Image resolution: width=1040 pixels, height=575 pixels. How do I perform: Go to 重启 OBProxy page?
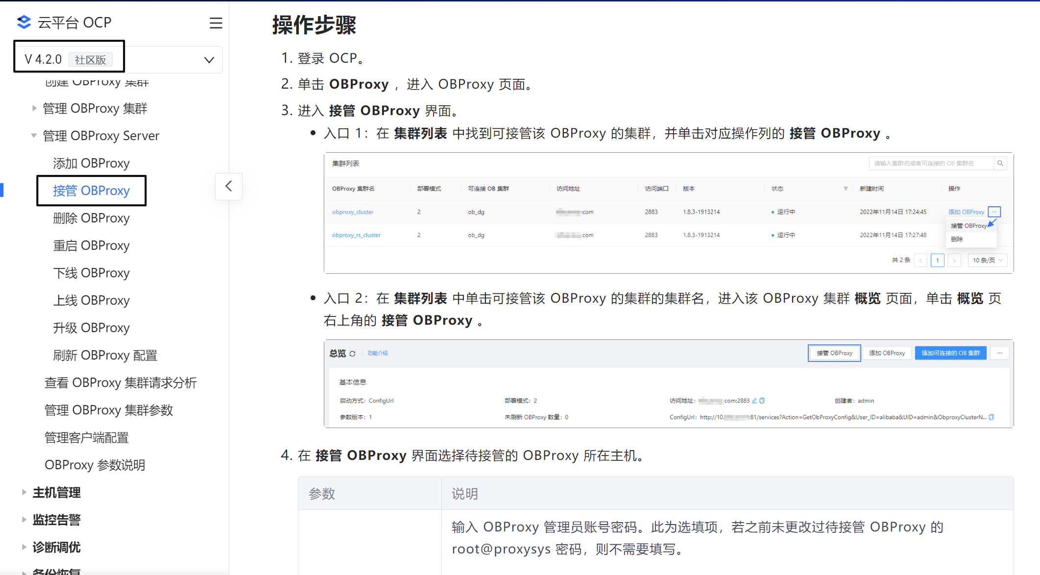91,245
